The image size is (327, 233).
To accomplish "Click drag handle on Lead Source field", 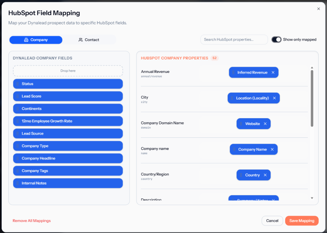I will point(18,133).
